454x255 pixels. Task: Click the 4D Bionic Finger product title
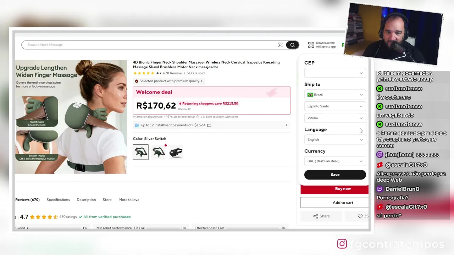point(206,64)
